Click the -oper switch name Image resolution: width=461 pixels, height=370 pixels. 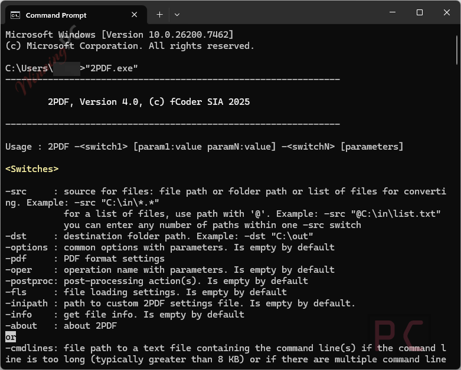[18, 270]
